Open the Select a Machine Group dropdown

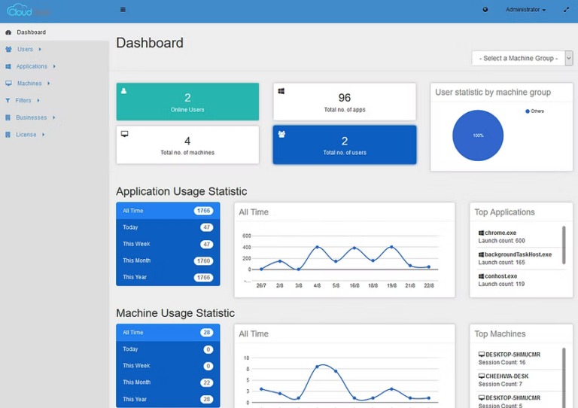click(522, 59)
